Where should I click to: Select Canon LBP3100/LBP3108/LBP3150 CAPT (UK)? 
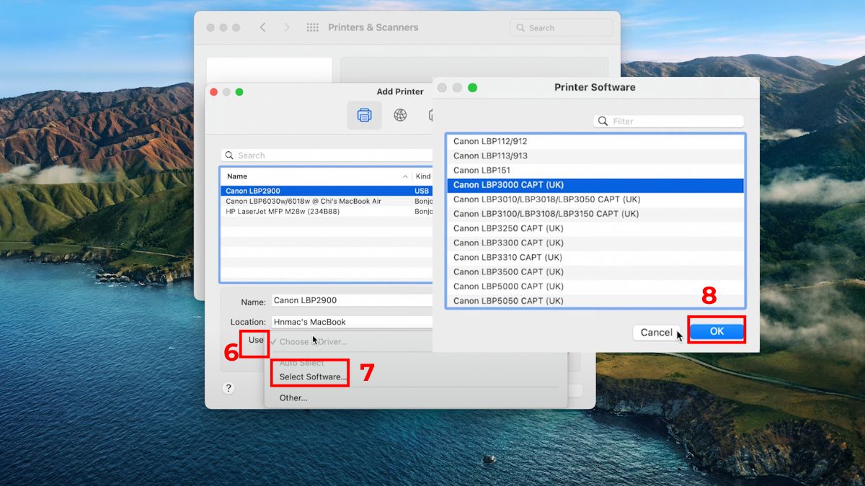[x=595, y=214]
